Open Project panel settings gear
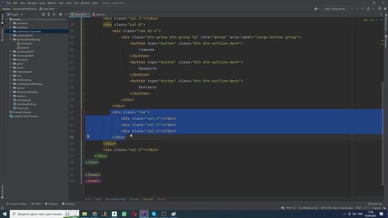Viewport: 388px width, 218px height. tap(61, 15)
